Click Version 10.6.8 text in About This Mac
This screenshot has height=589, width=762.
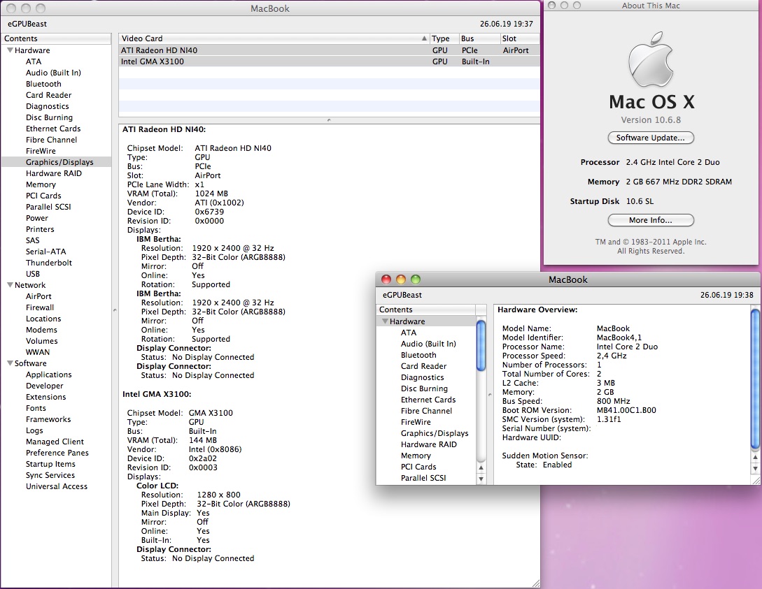tap(651, 120)
